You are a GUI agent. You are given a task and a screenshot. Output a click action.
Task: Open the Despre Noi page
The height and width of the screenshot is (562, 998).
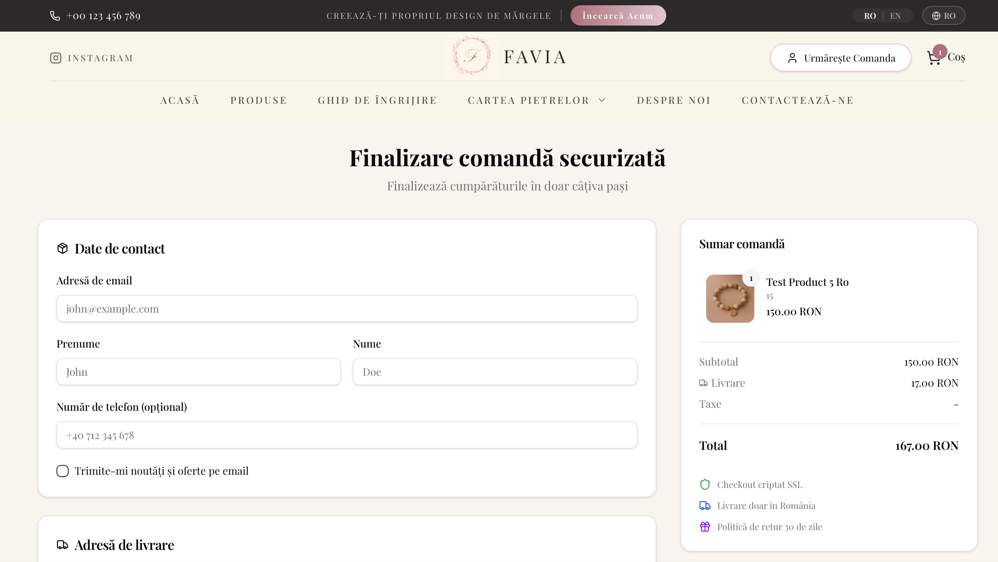click(x=674, y=100)
